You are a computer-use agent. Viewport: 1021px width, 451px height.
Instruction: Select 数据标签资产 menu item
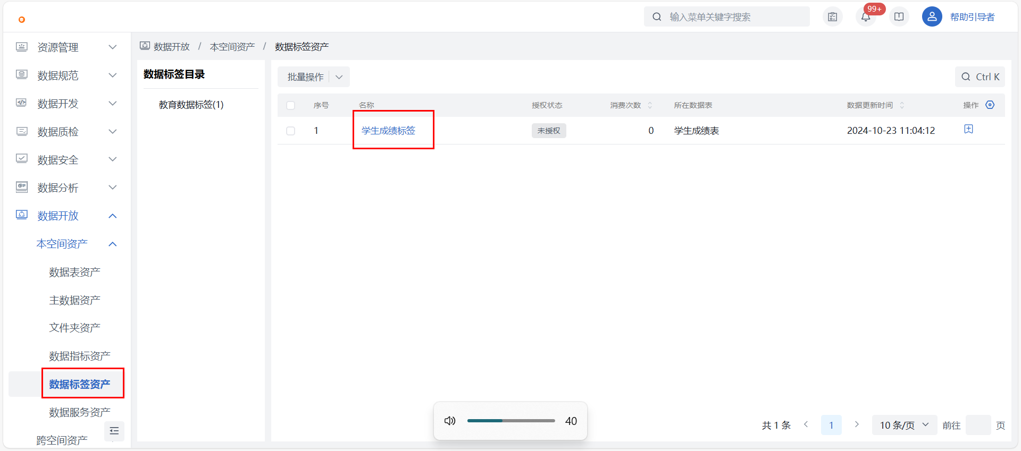(80, 384)
